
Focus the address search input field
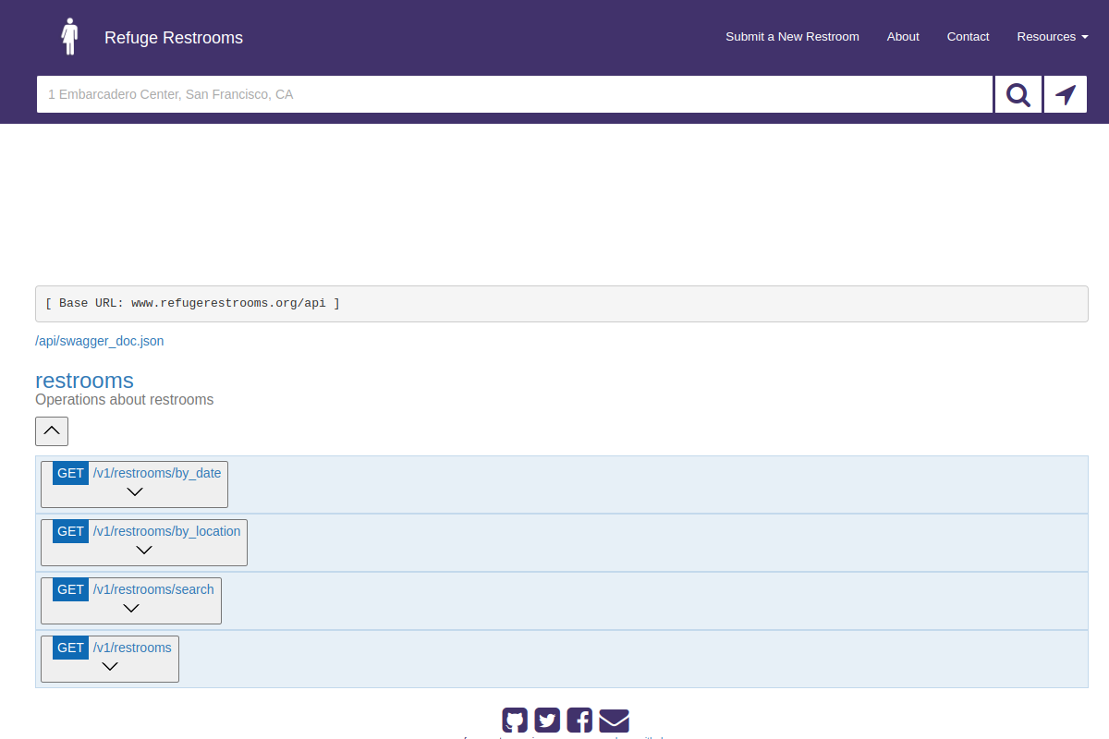tap(515, 94)
